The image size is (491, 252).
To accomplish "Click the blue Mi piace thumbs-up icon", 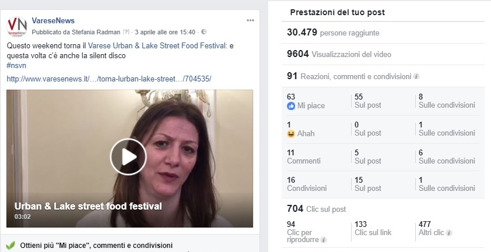I will (x=292, y=106).
